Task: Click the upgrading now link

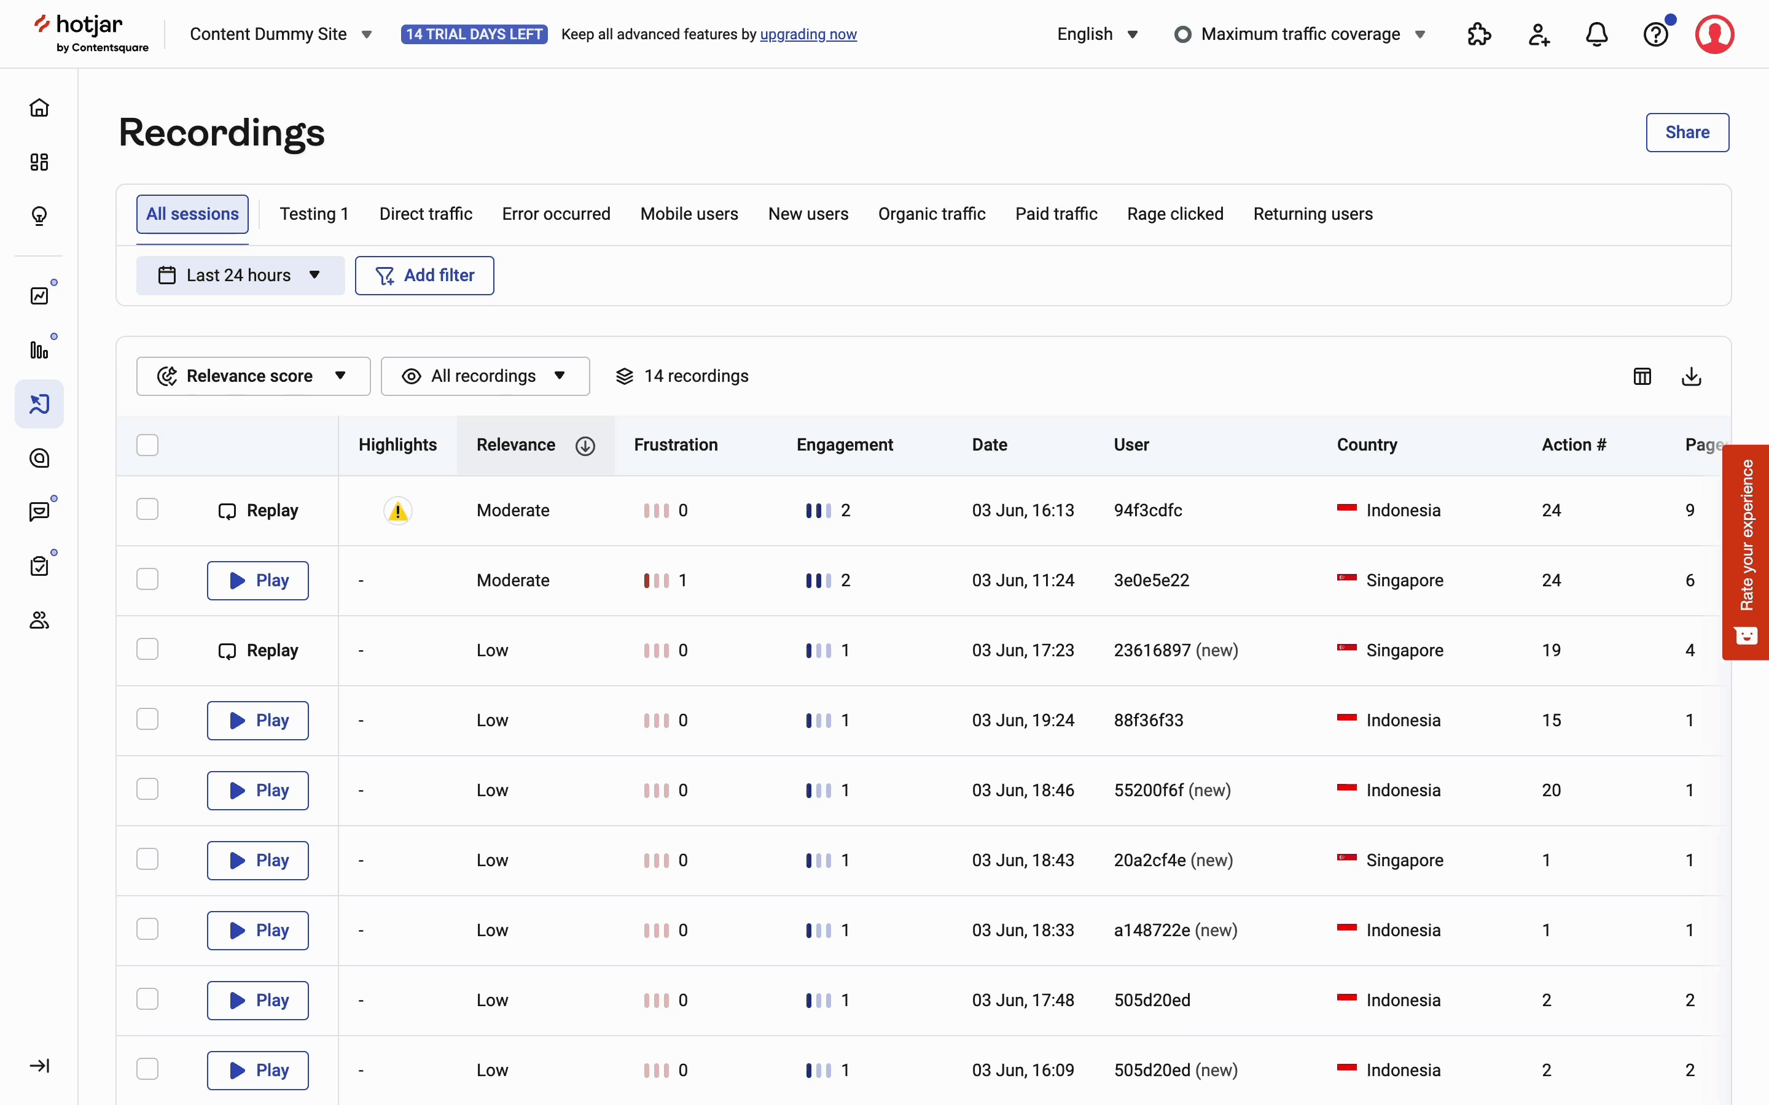Action: (x=809, y=34)
